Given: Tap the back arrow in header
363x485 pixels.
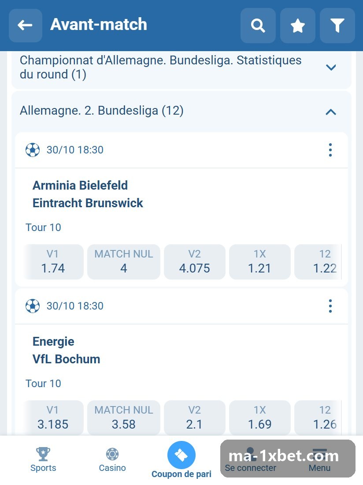Looking at the screenshot, I should point(26,26).
